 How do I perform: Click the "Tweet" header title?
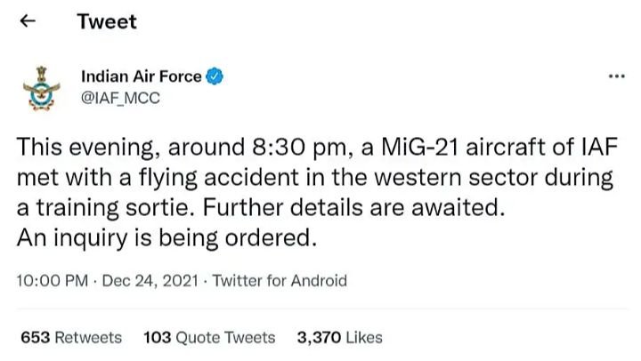pos(107,21)
